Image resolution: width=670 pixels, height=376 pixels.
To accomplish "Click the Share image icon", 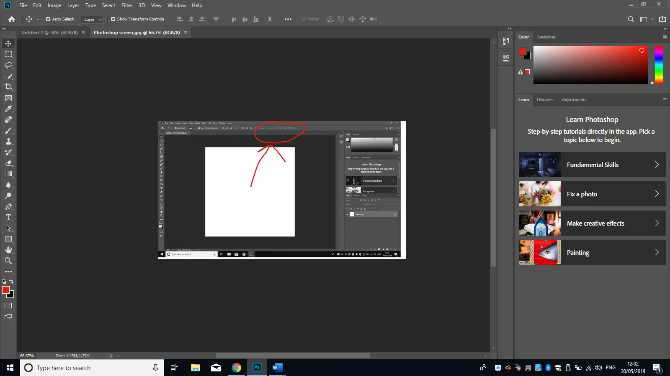I will [662, 19].
